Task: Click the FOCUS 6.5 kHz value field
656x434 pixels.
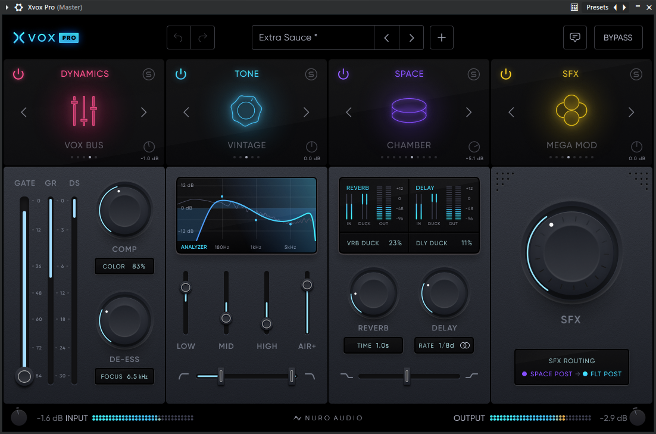Action: (x=124, y=376)
